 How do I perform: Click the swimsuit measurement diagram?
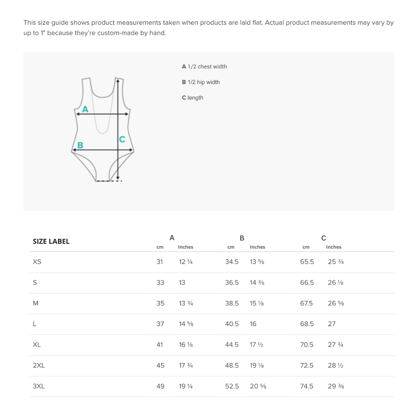point(103,129)
